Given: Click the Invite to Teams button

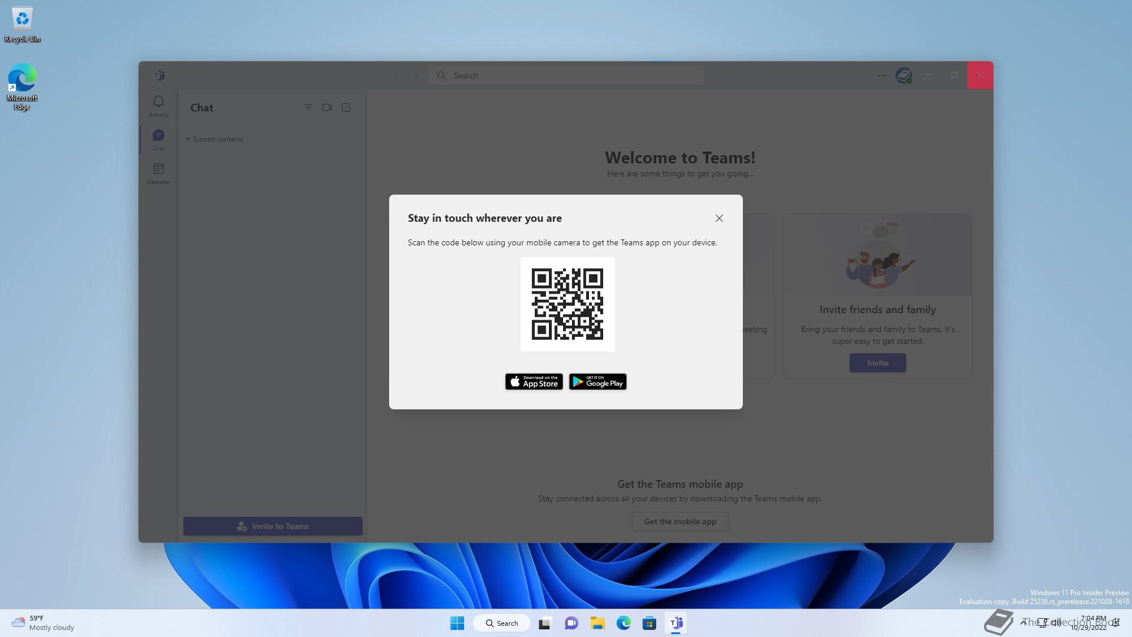Looking at the screenshot, I should (272, 526).
